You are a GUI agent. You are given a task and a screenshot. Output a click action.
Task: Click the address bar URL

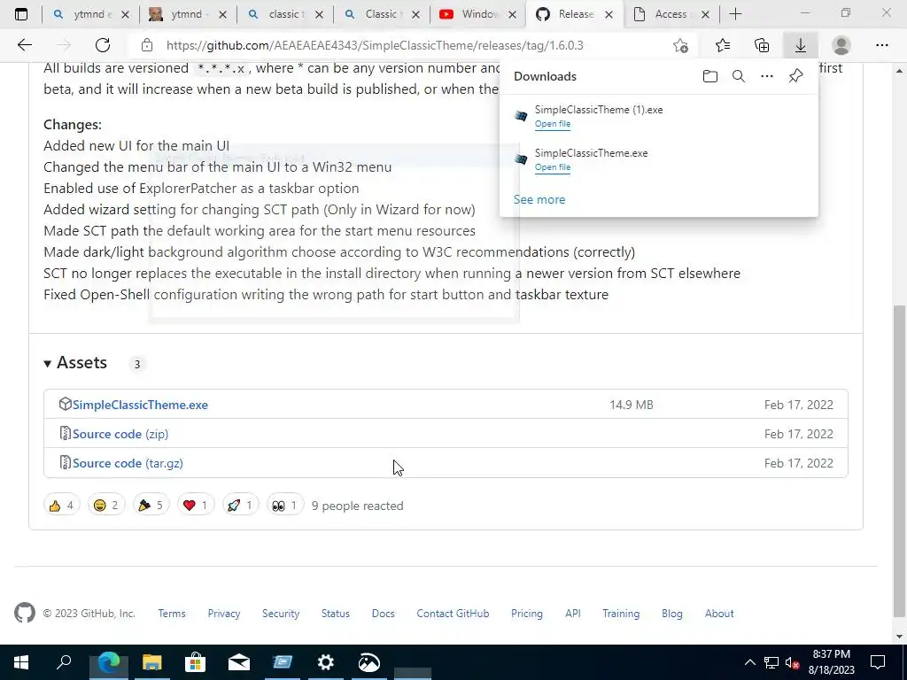point(375,45)
